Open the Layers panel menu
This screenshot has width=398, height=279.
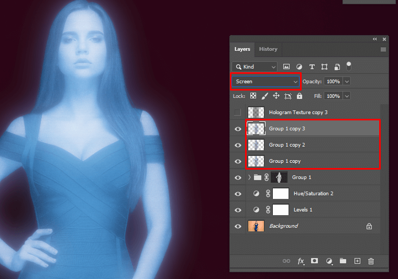(x=383, y=49)
